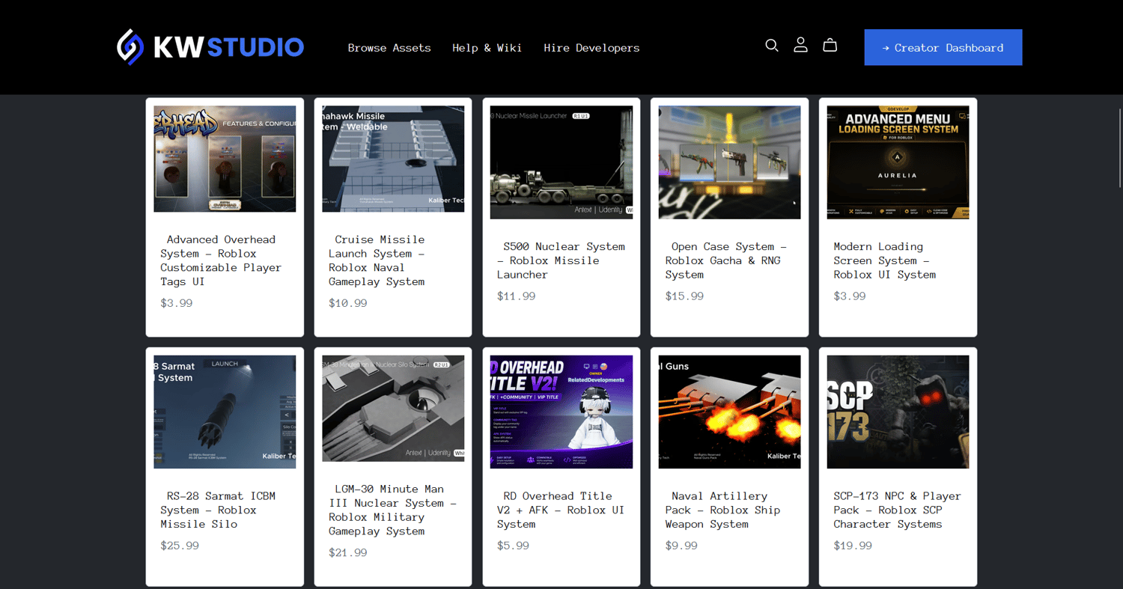Click the $3.99 Advanced Overhead price

(x=177, y=303)
